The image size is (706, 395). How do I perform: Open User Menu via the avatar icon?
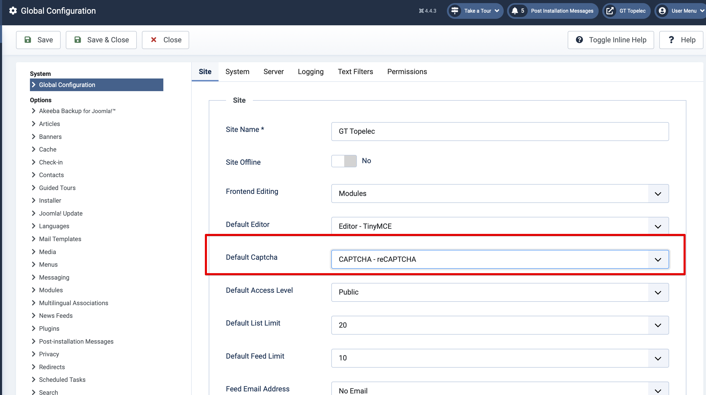662,11
